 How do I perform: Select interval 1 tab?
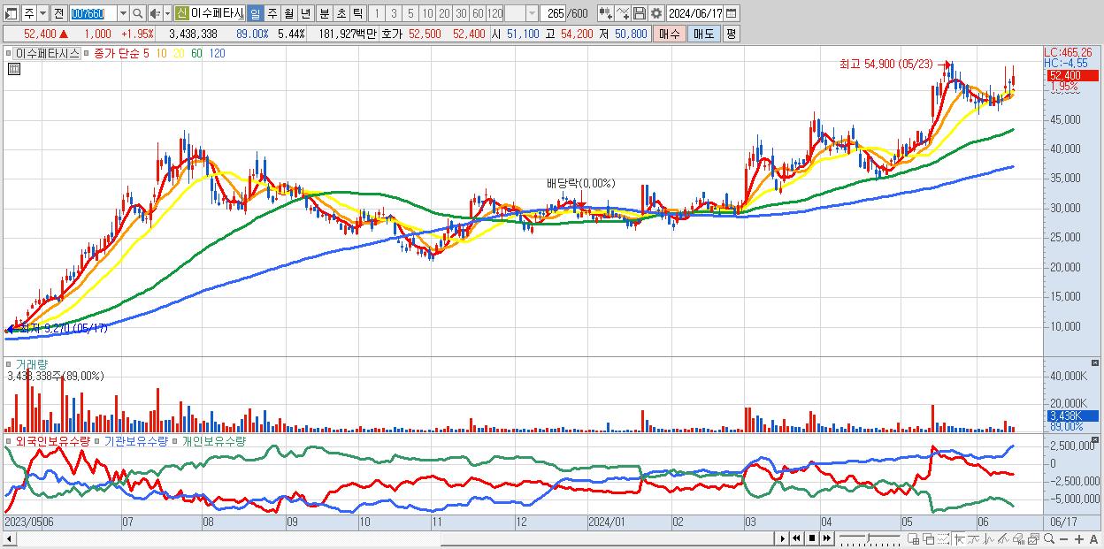coord(375,13)
